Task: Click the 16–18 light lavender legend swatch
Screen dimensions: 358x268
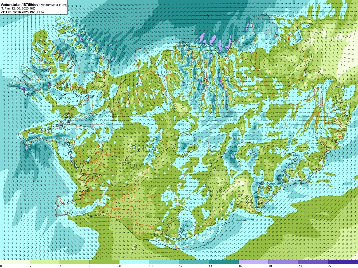Action: (253, 262)
